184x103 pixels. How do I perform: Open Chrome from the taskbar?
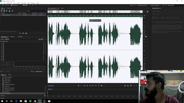pyautogui.click(x=35, y=101)
